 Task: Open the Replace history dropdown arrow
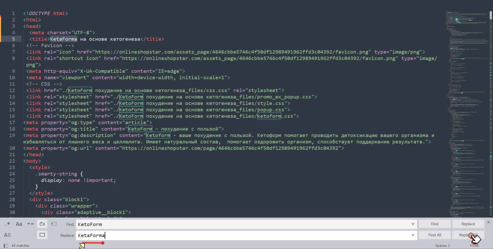click(x=413, y=235)
